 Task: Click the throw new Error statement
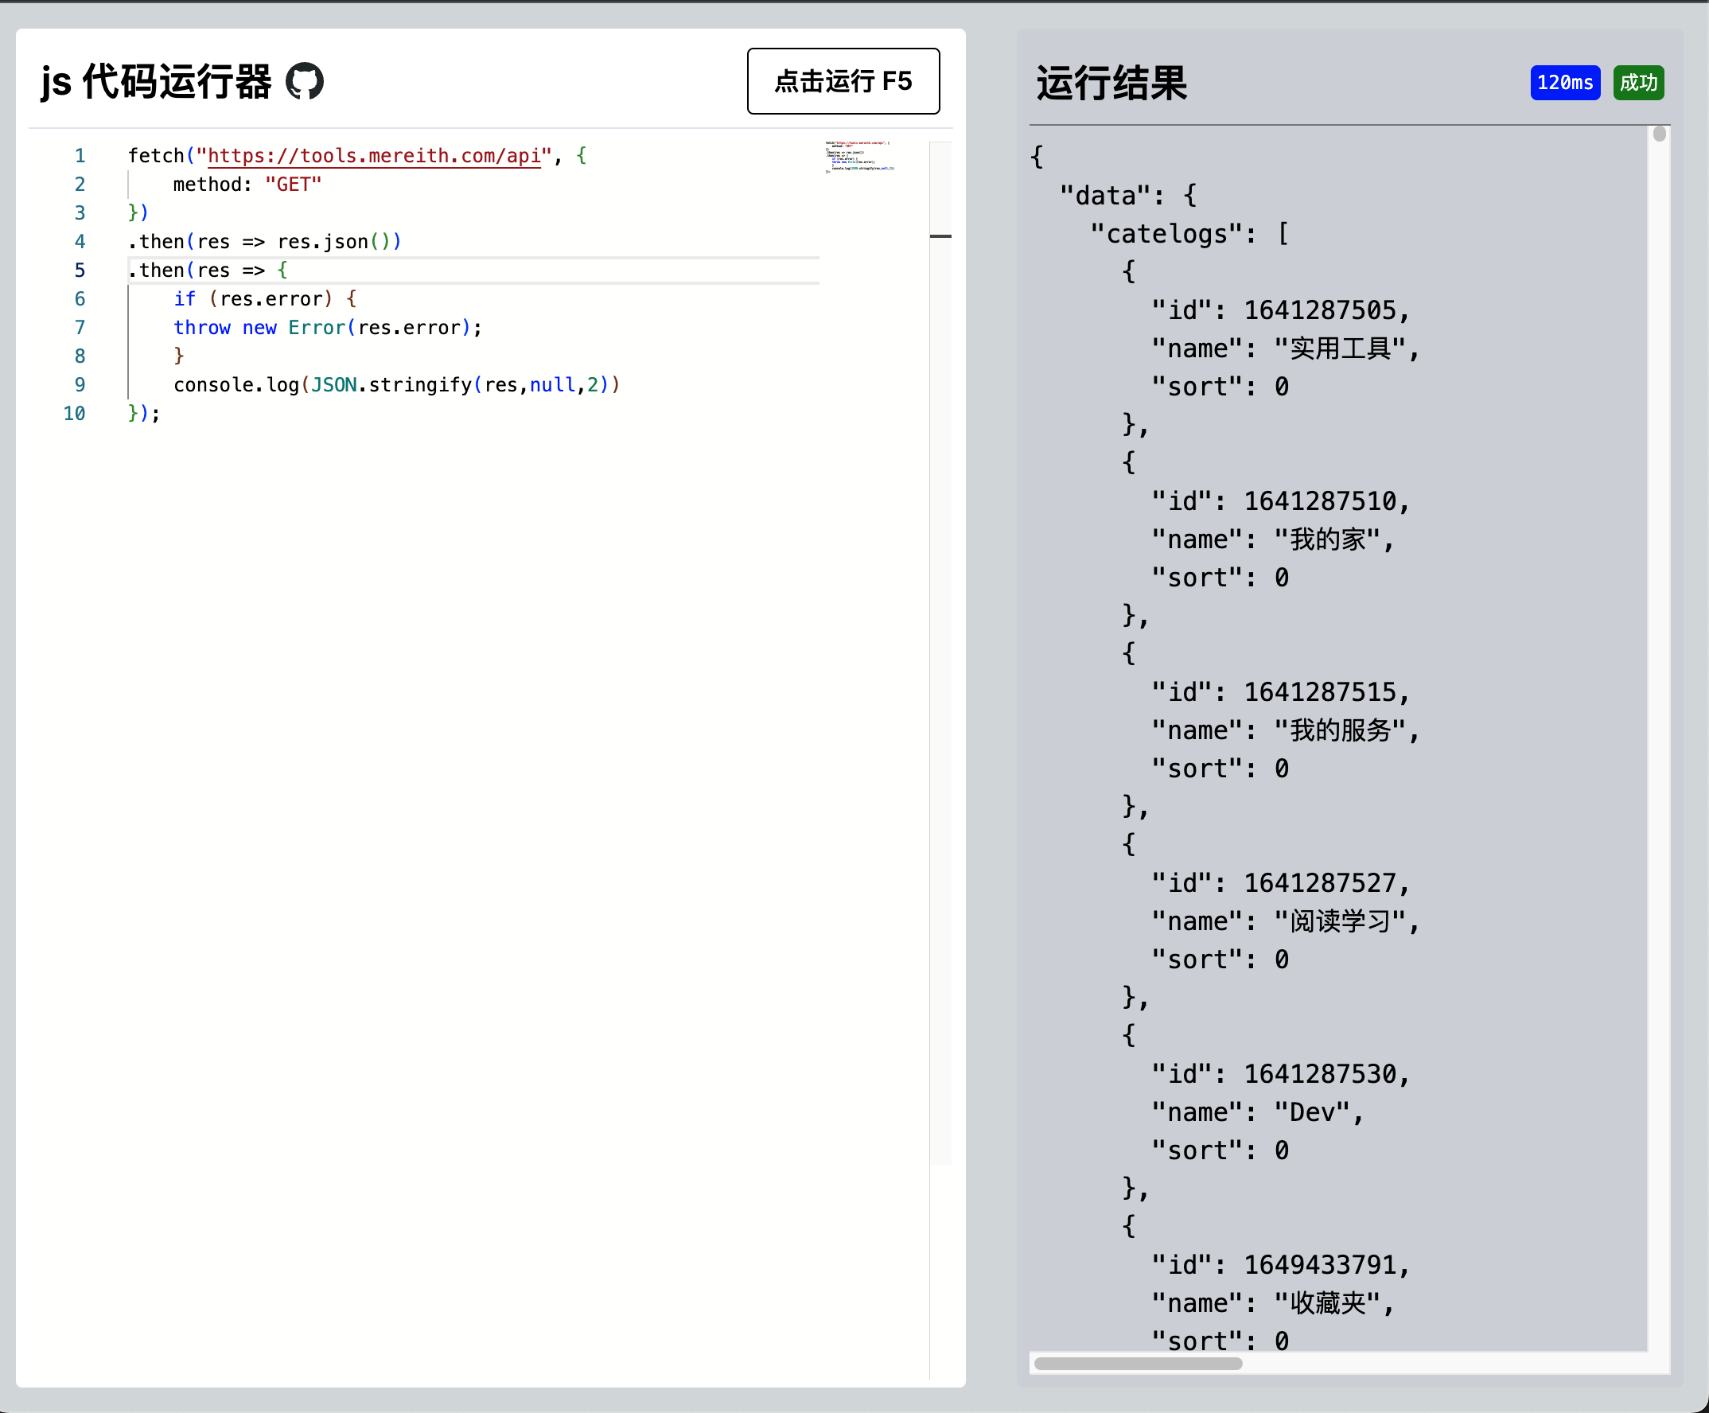click(327, 328)
